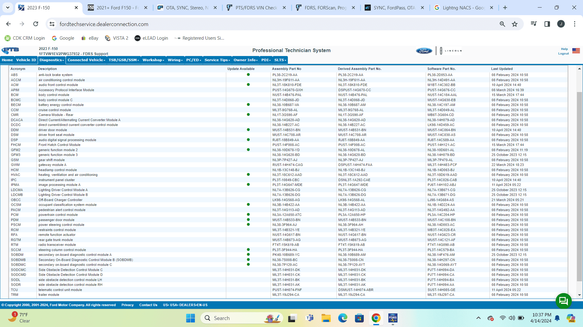Select the Vehicle ID menu item
Screen dimensions: 583x327
point(26,60)
